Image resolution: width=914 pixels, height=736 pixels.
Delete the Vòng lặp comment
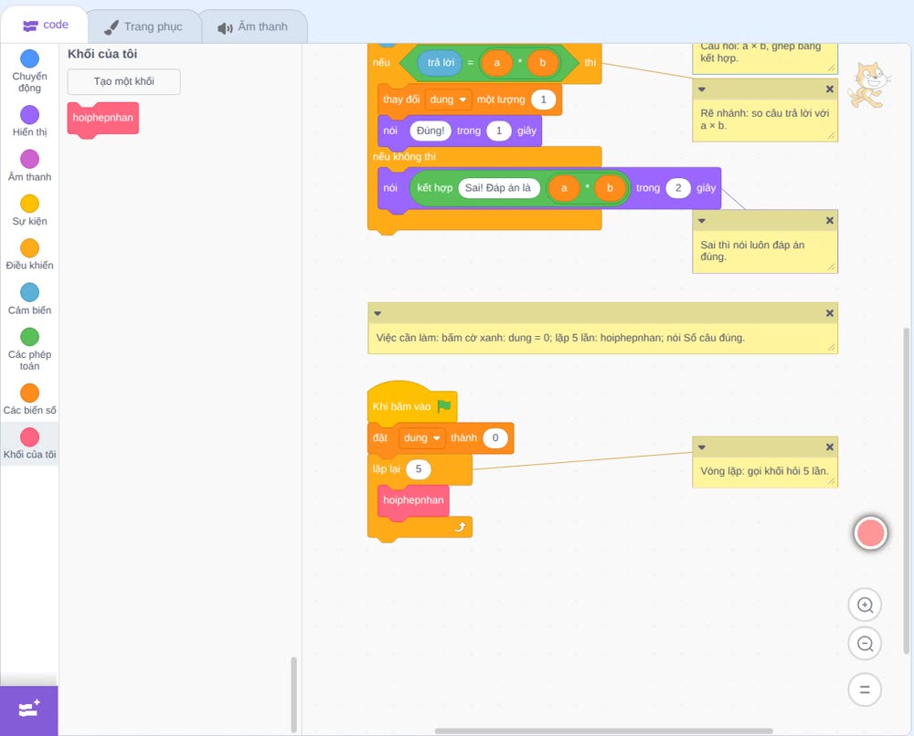pos(830,447)
